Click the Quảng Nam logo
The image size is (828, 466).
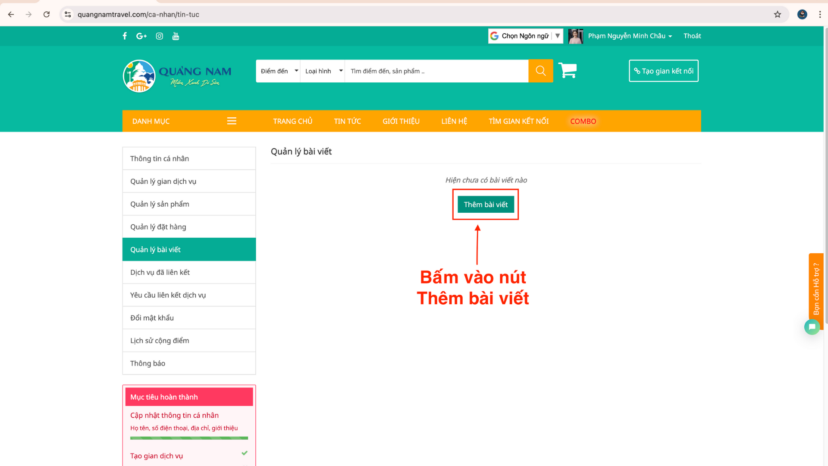(177, 76)
